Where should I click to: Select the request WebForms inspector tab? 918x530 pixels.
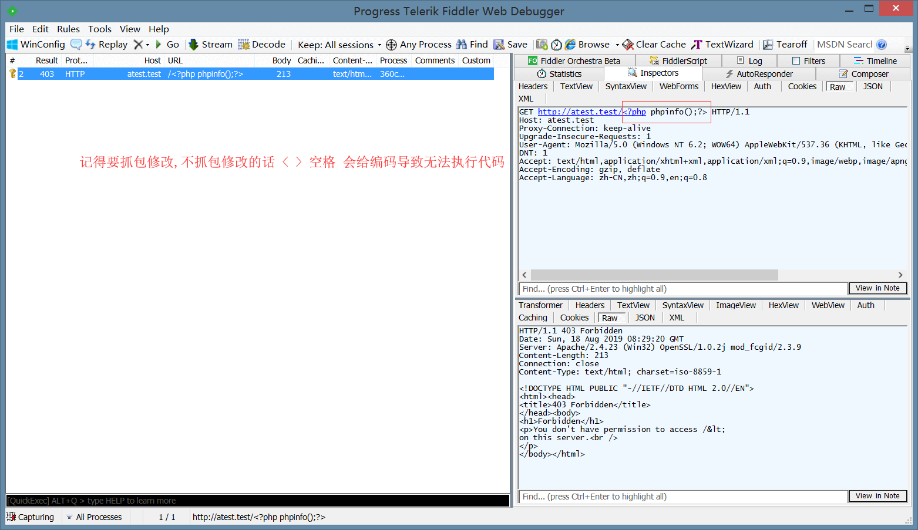coord(679,86)
